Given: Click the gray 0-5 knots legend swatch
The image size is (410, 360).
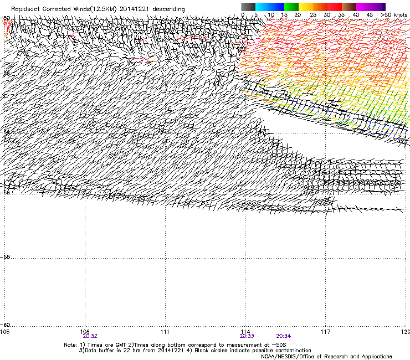Looking at the screenshot, I should (x=248, y=7).
